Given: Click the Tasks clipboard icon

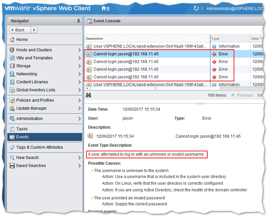Looking at the screenshot, I should coord(12,129).
